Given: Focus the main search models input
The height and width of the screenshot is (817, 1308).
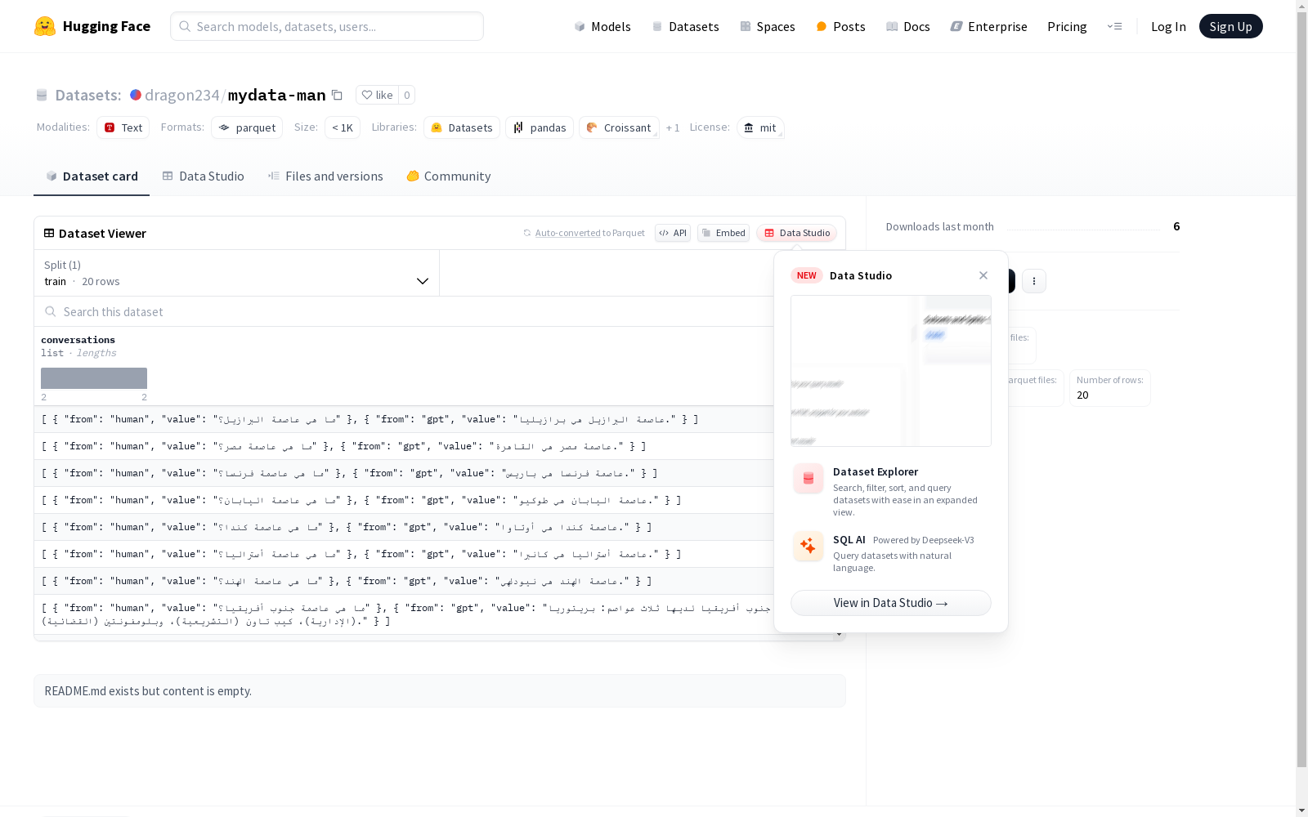Looking at the screenshot, I should pyautogui.click(x=327, y=26).
